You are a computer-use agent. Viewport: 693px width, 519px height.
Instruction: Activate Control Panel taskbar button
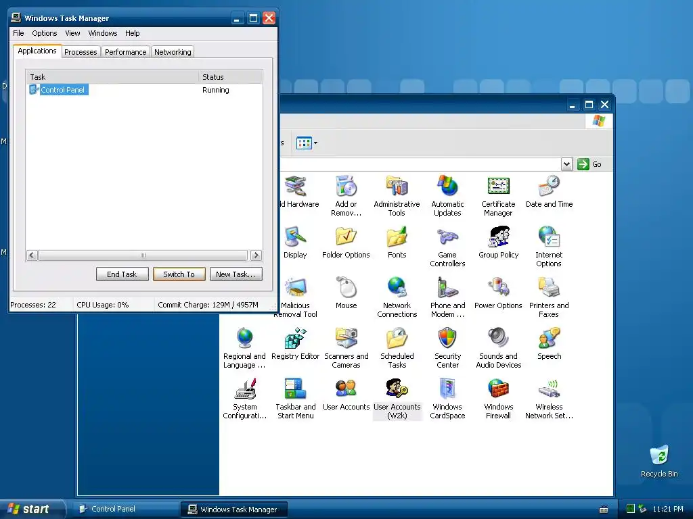(125, 509)
